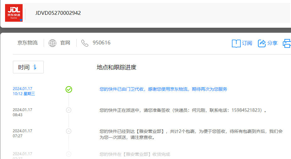
Task: Click the phone handset icon
Action: pyautogui.click(x=85, y=43)
